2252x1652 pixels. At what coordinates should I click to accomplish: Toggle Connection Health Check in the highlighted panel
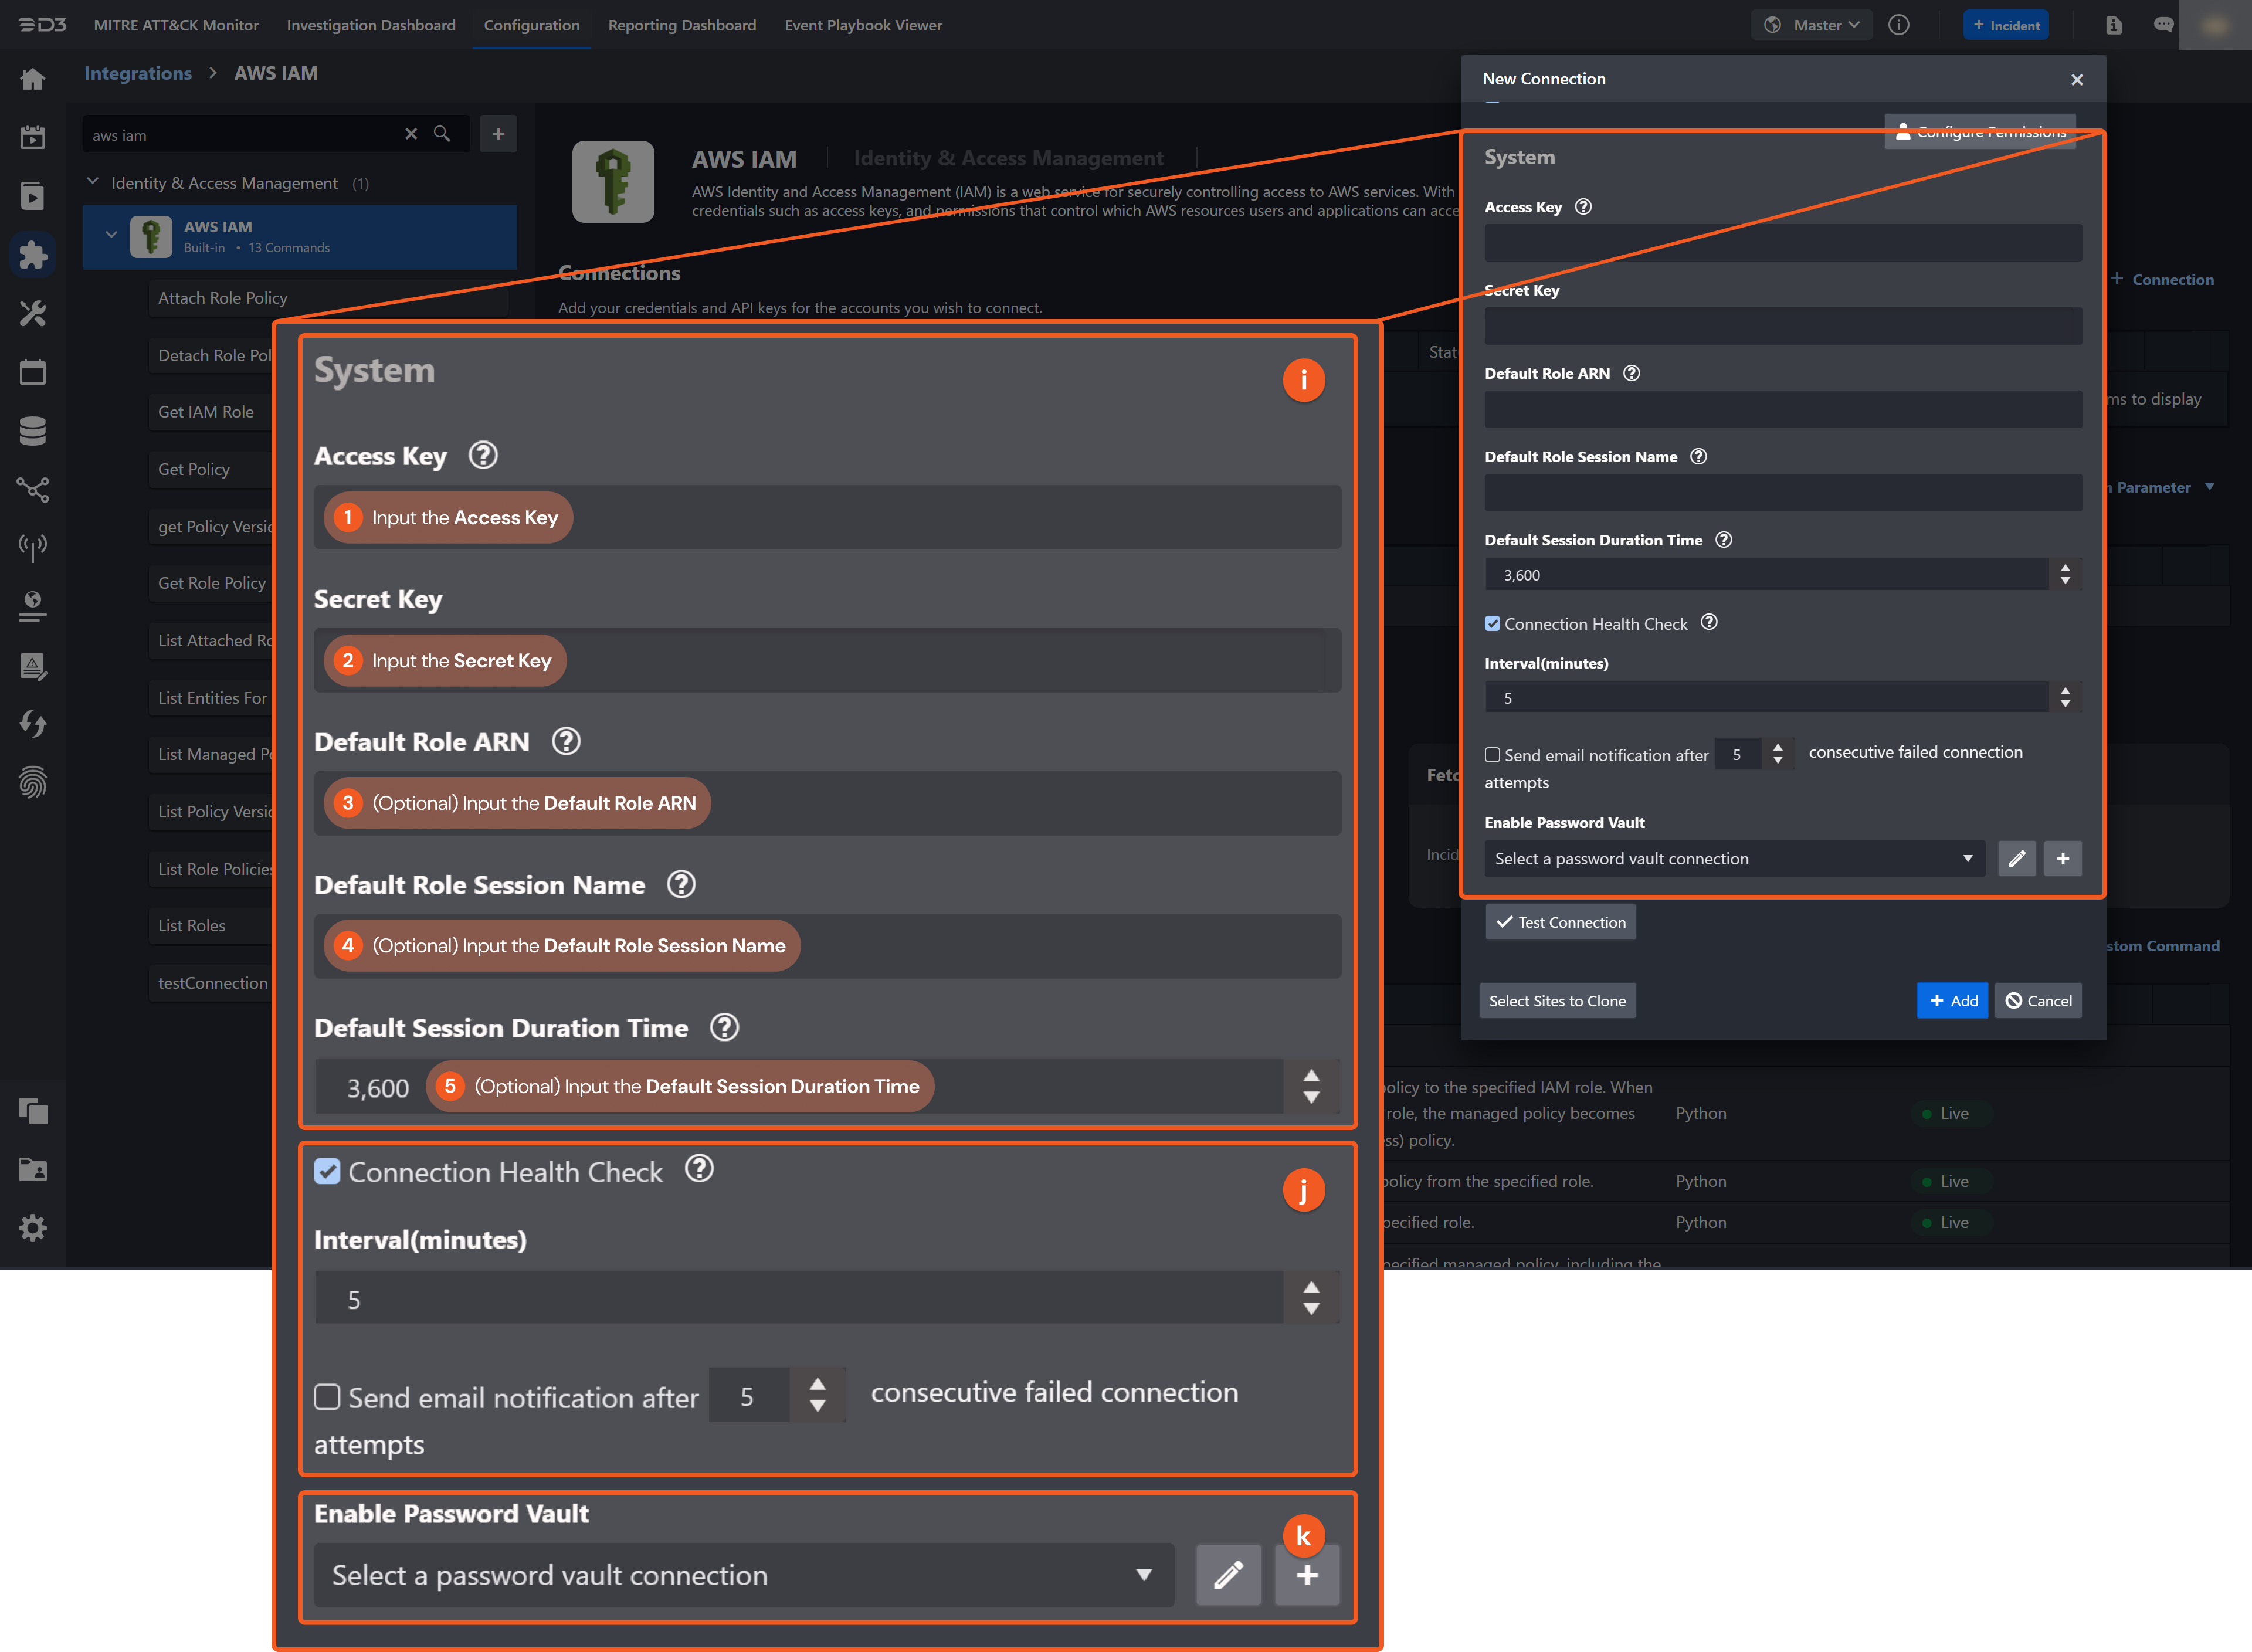[x=327, y=1171]
